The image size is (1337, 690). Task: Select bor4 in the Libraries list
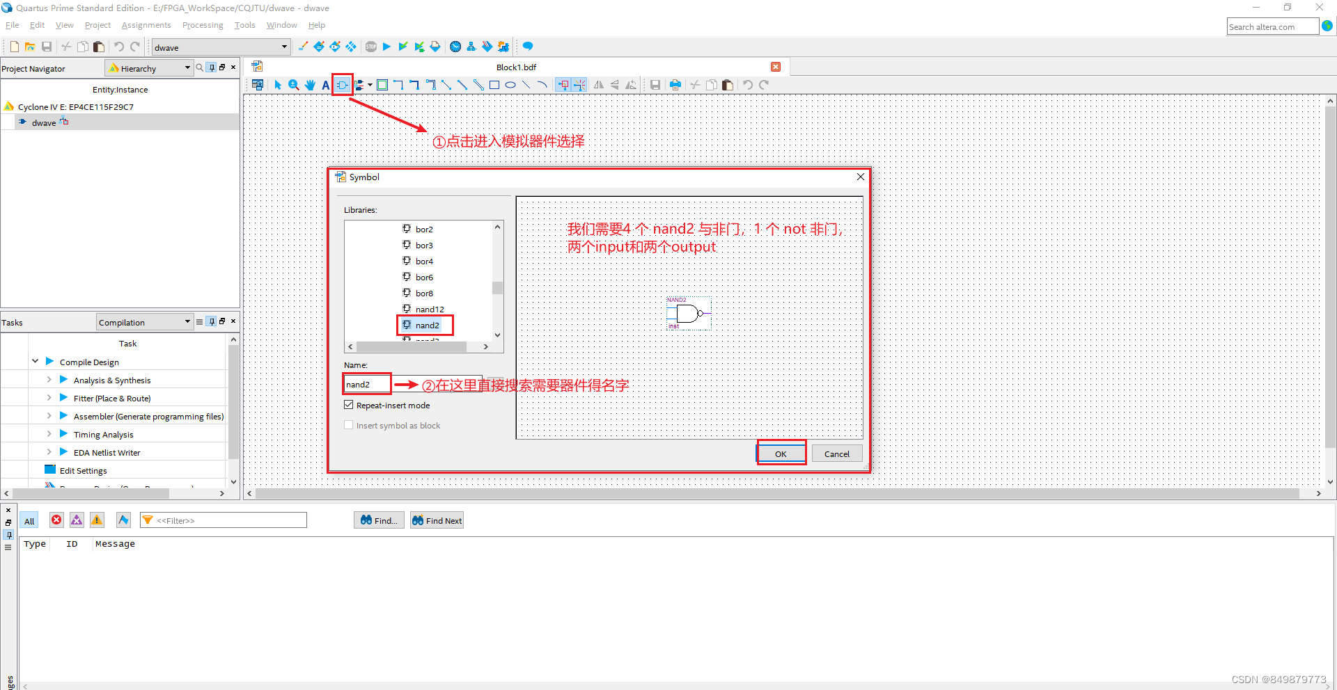pyautogui.click(x=424, y=261)
